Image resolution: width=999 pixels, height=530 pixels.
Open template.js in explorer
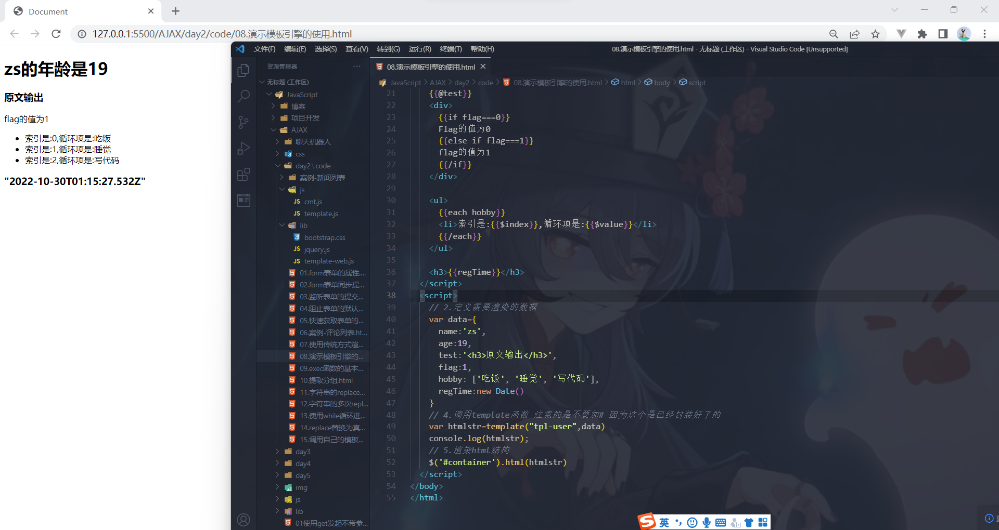(313, 214)
